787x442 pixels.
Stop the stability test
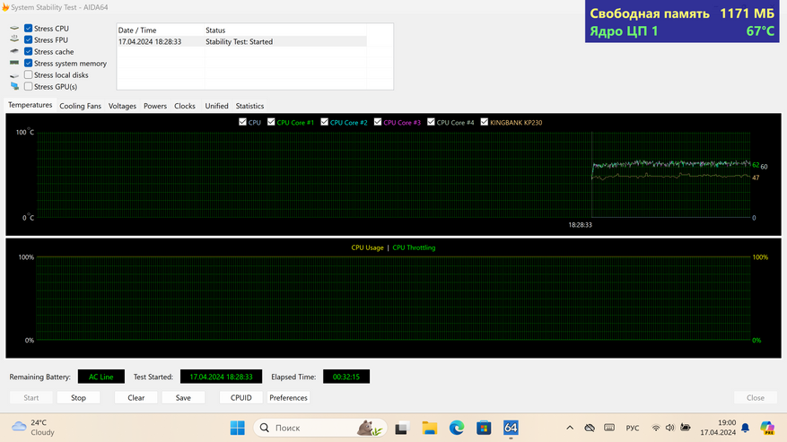(x=78, y=397)
